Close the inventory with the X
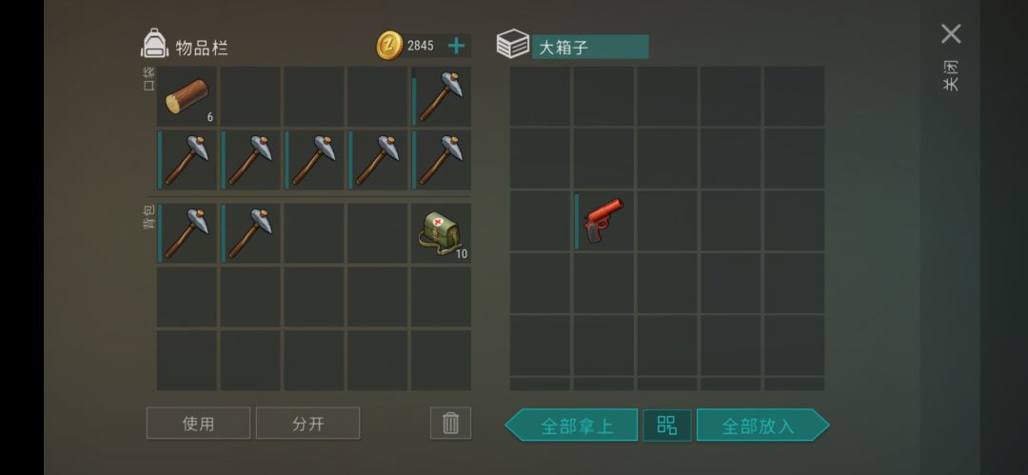Viewport: 1028px width, 475px height. (951, 34)
